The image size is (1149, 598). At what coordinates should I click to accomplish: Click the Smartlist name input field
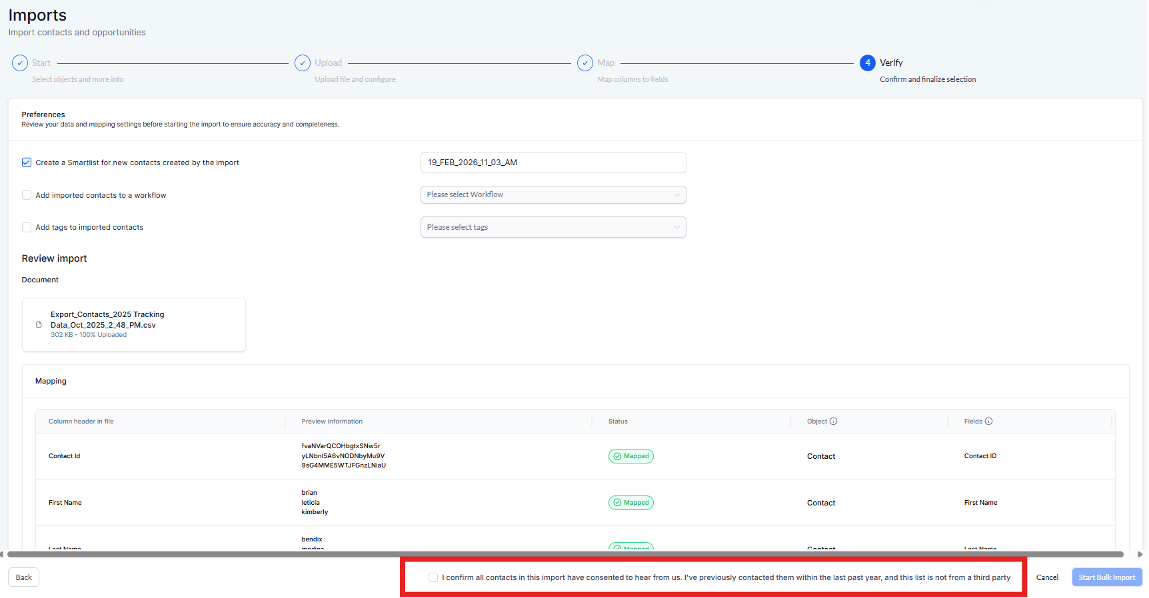coord(553,162)
